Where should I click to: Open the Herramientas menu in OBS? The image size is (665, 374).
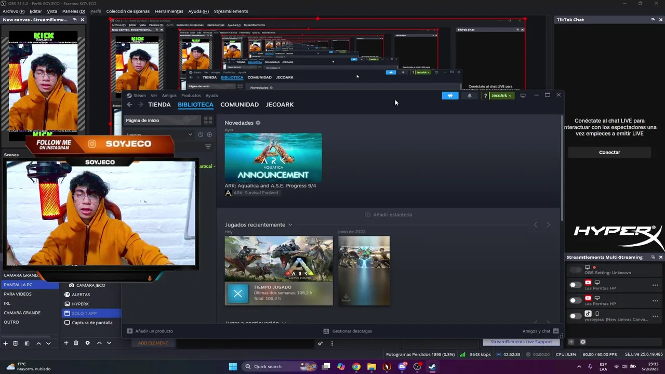point(169,11)
